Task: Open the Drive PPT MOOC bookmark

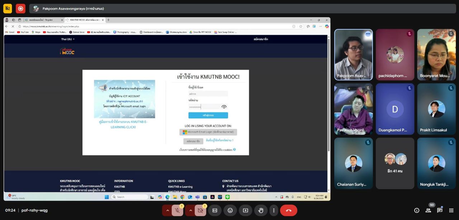Action: (200, 32)
